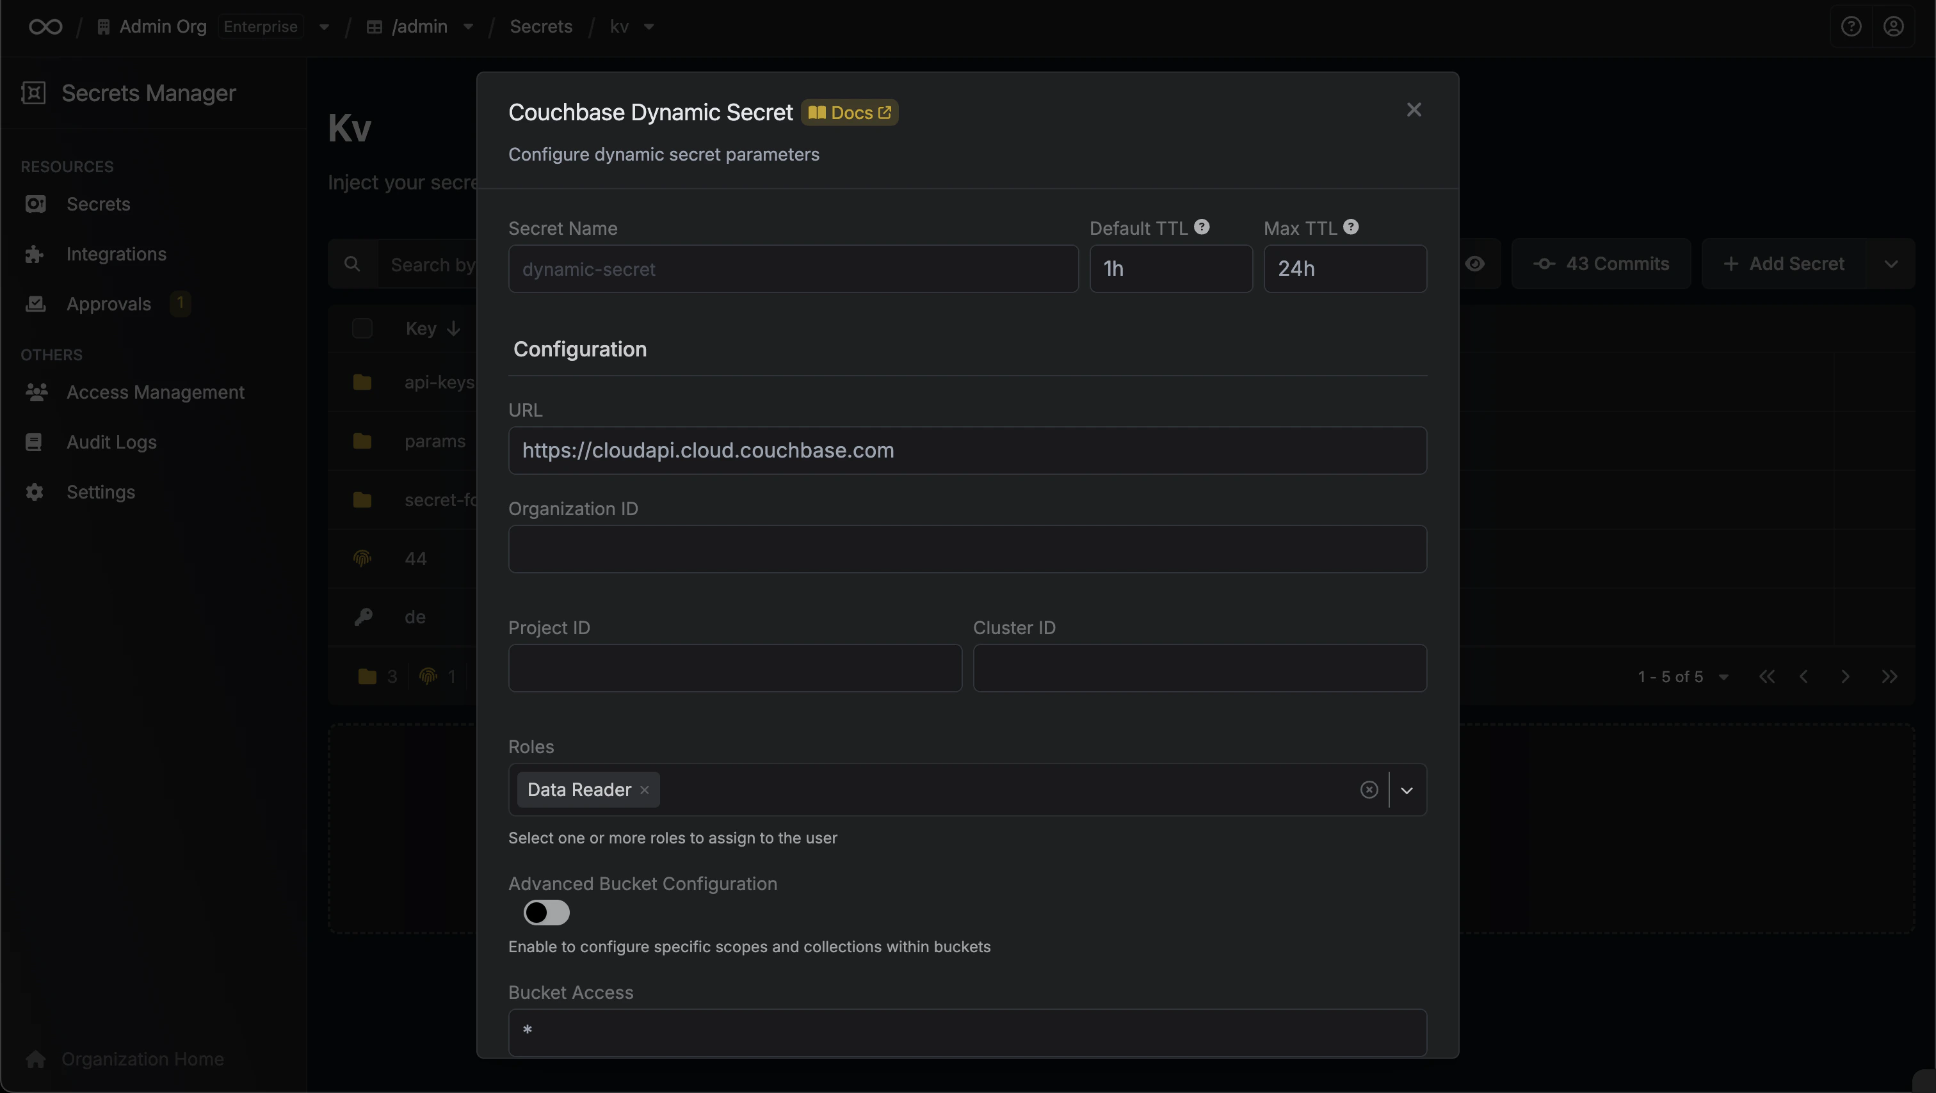Open Secrets in the sidebar
Viewport: 1936px width, 1093px height.
click(98, 204)
